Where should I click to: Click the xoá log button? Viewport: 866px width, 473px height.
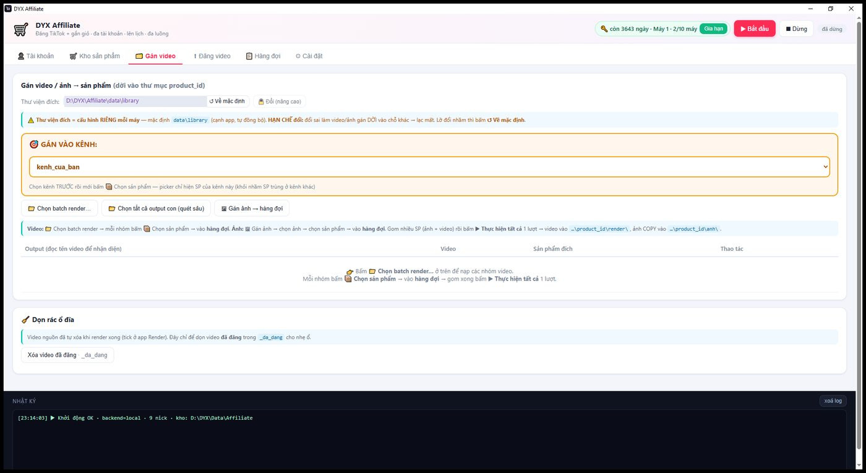833,401
